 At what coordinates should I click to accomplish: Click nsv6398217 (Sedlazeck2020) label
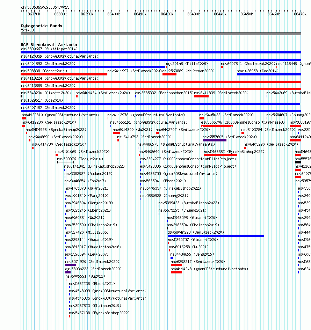(x=198, y=262)
